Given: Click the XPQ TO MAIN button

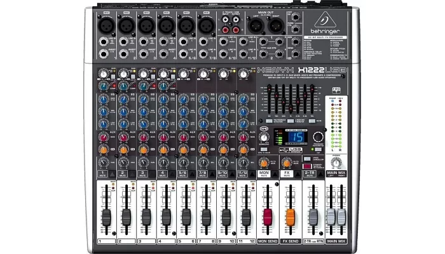Looking at the screenshot, I should 264,149.
